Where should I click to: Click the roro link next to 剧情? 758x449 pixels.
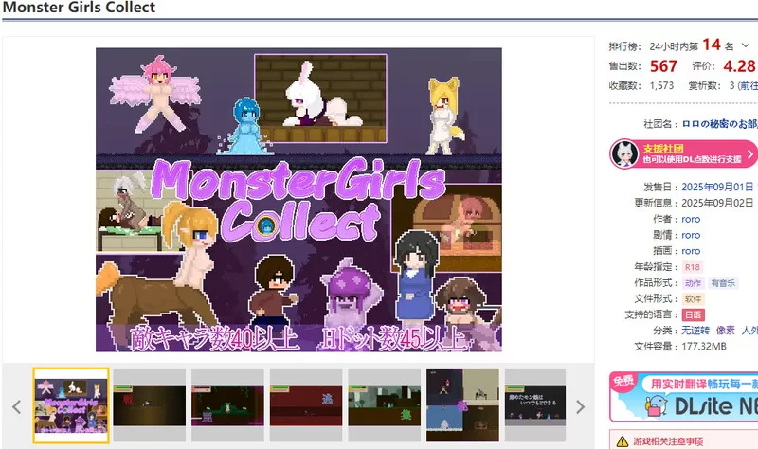(x=691, y=235)
